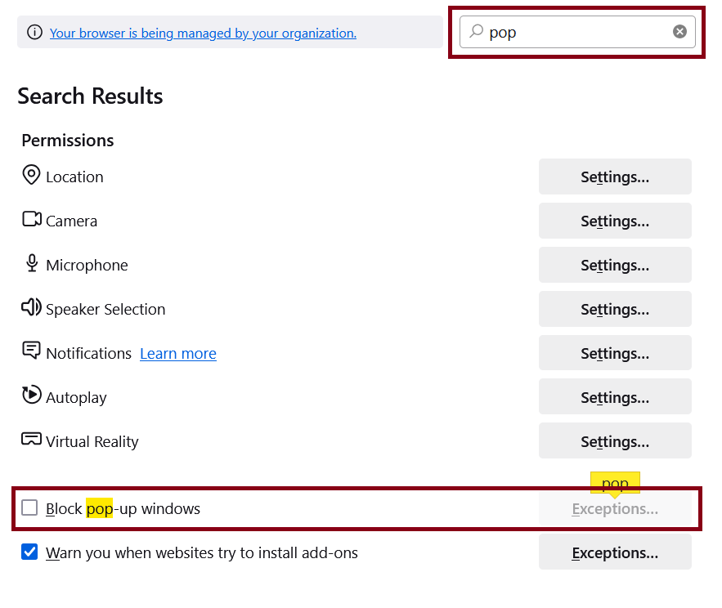Follow the Learn more link for Notifications

click(177, 353)
